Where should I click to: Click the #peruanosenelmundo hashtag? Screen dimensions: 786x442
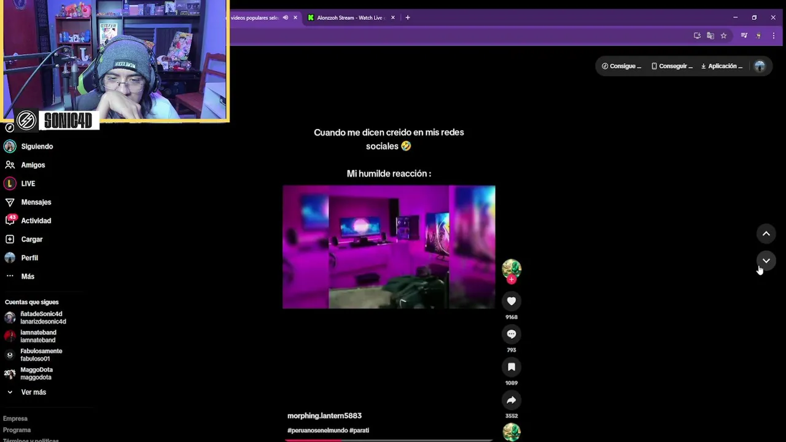(317, 430)
